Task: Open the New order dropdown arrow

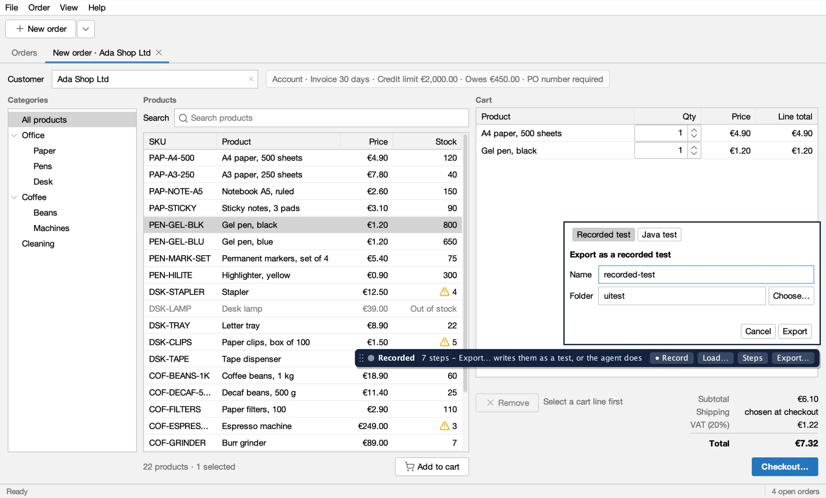Action: [x=86, y=29]
